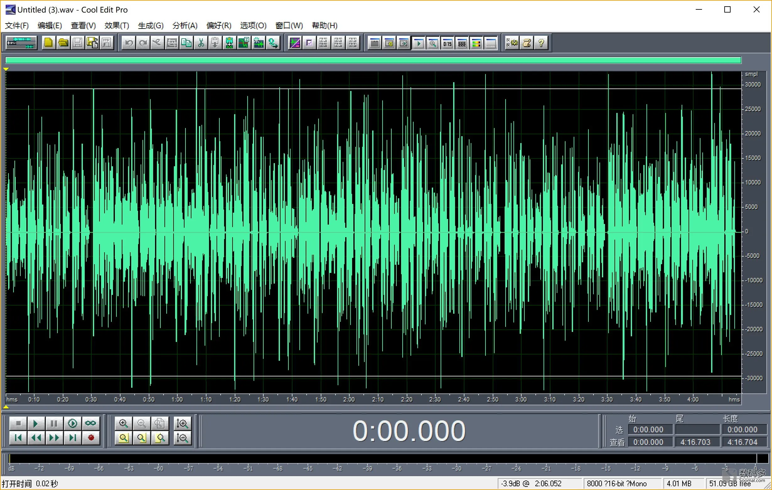This screenshot has height=490, width=772.
Task: Toggle the Time Window icon labeled 0:15
Action: click(x=448, y=43)
